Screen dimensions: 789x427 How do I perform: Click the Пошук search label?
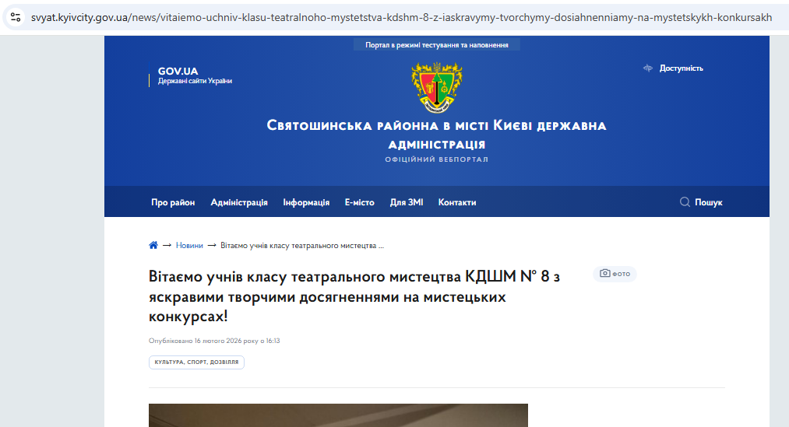[x=709, y=202]
